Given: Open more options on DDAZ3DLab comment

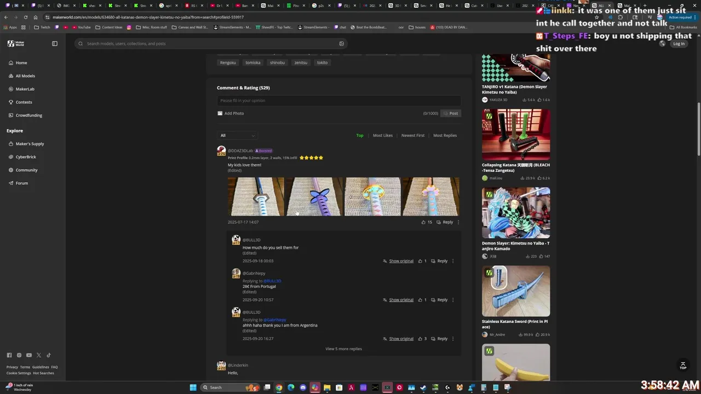Looking at the screenshot, I should [458, 222].
